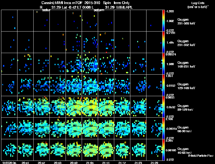215x164 pixels.
Task: Select the 310T20:35 time axis label
Action: tap(9, 163)
